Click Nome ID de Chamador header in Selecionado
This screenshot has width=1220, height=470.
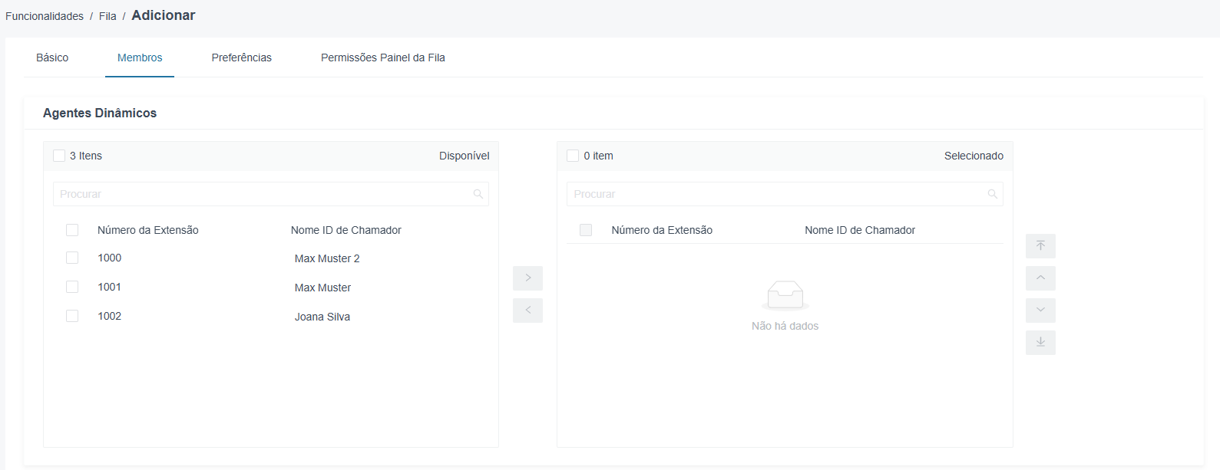coord(860,230)
